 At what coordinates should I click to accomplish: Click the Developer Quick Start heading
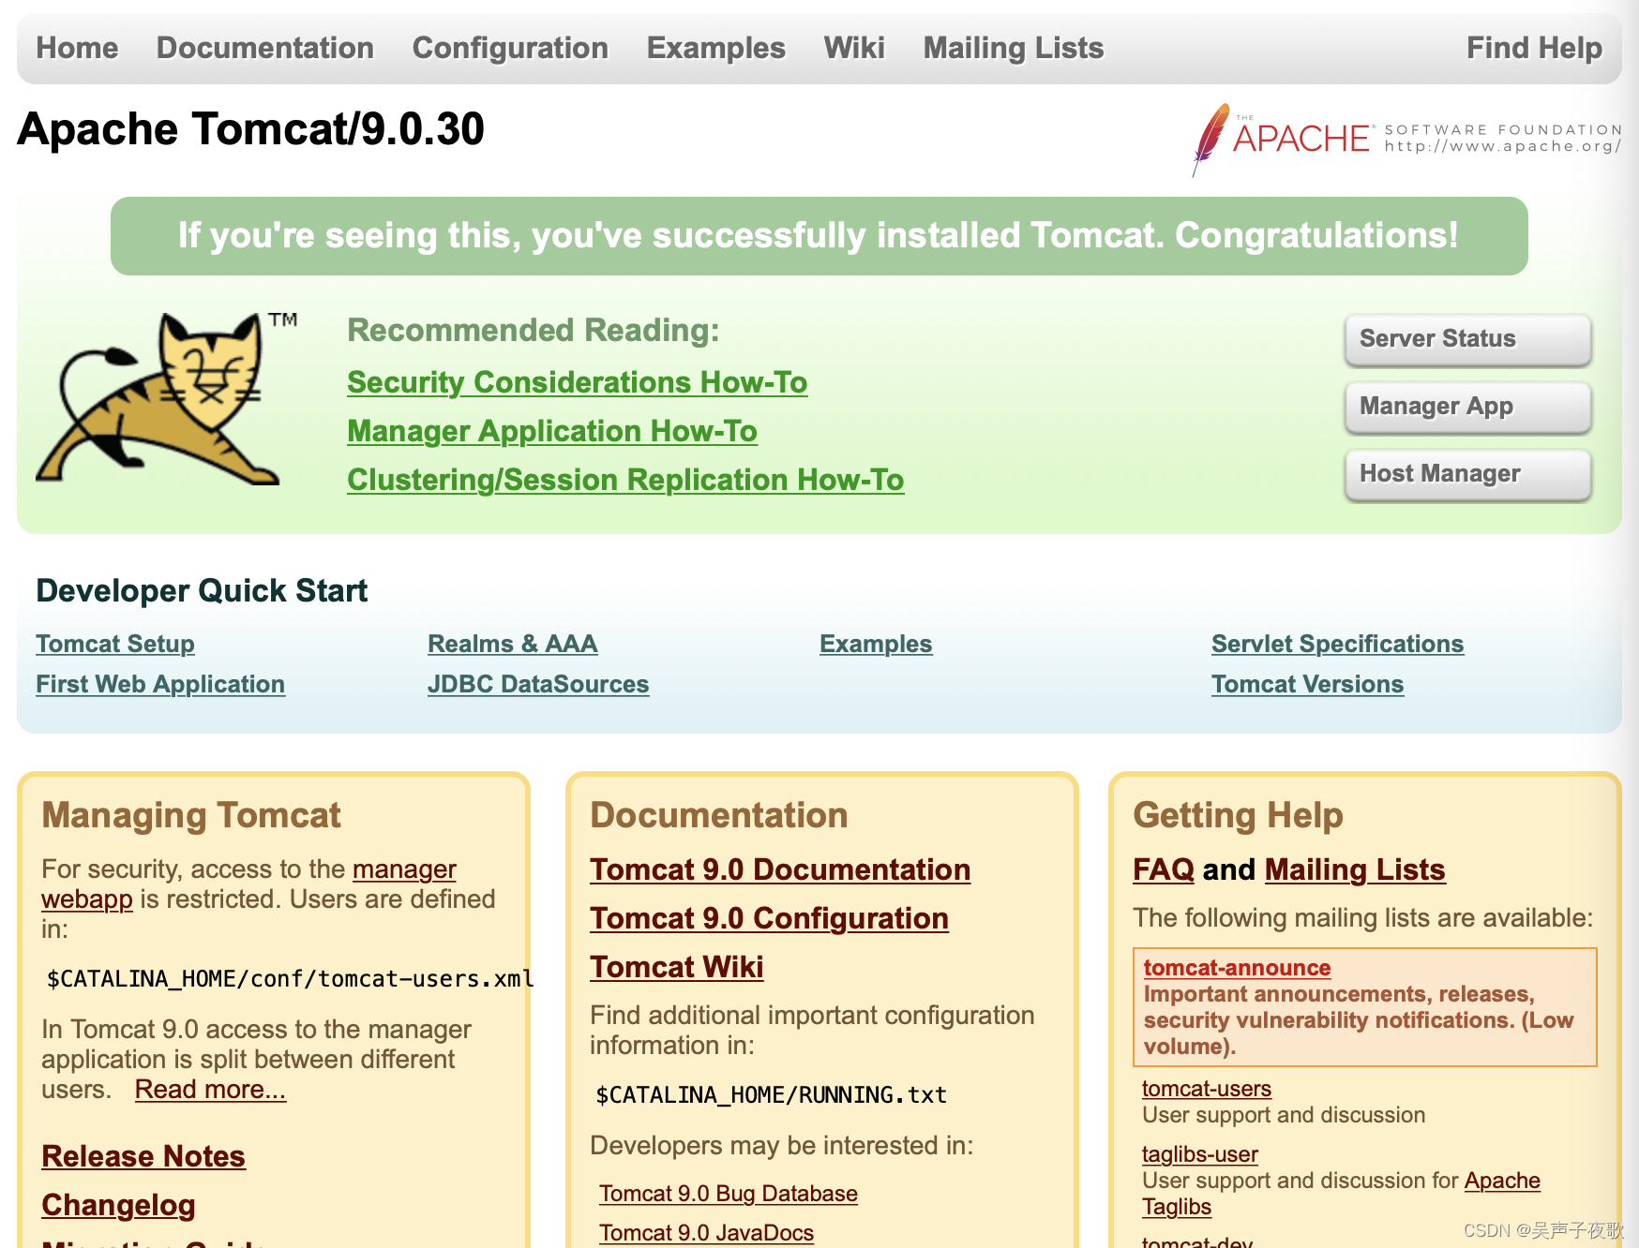[202, 590]
